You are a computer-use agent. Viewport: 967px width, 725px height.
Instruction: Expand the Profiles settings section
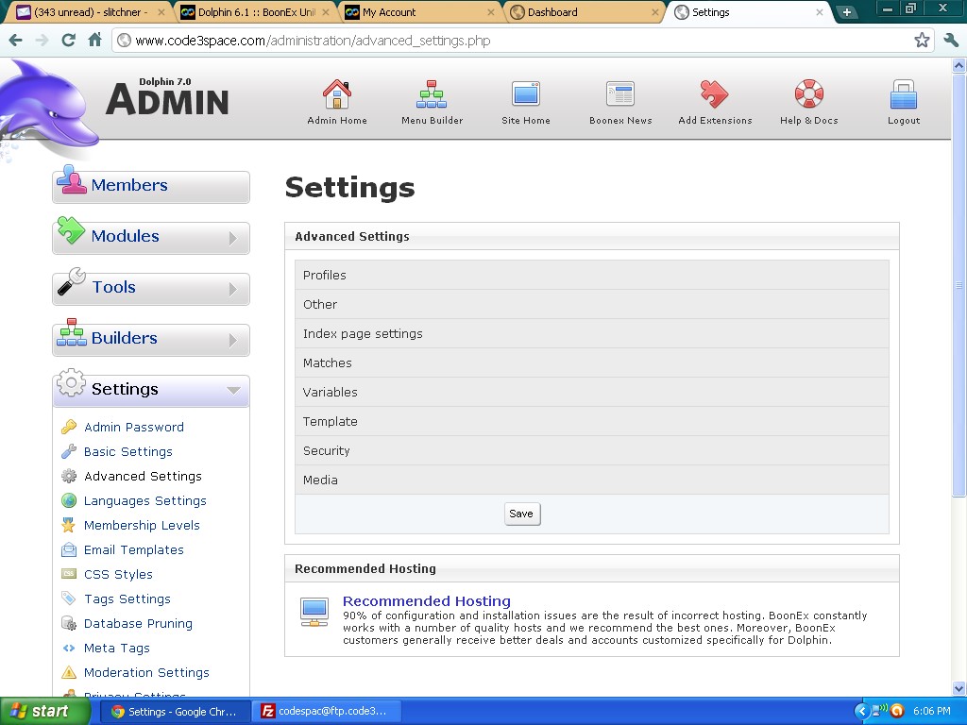[325, 276]
